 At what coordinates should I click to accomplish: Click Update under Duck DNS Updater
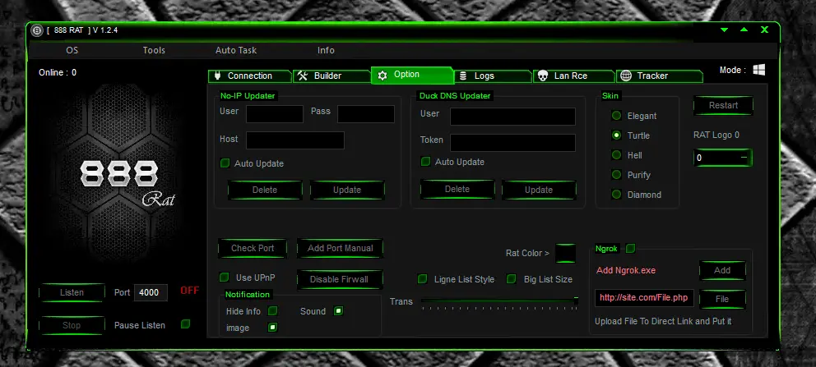click(x=539, y=190)
